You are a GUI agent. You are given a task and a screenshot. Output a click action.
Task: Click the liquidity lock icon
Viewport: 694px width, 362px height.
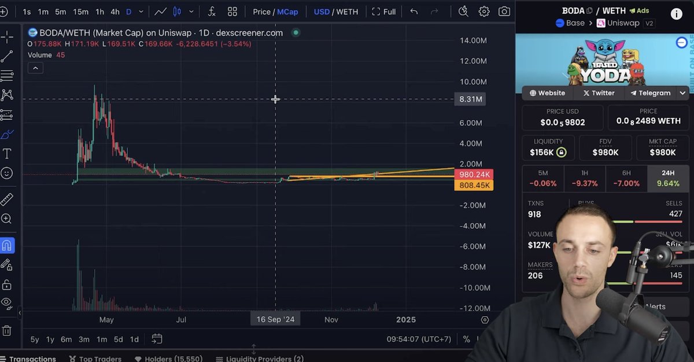561,153
